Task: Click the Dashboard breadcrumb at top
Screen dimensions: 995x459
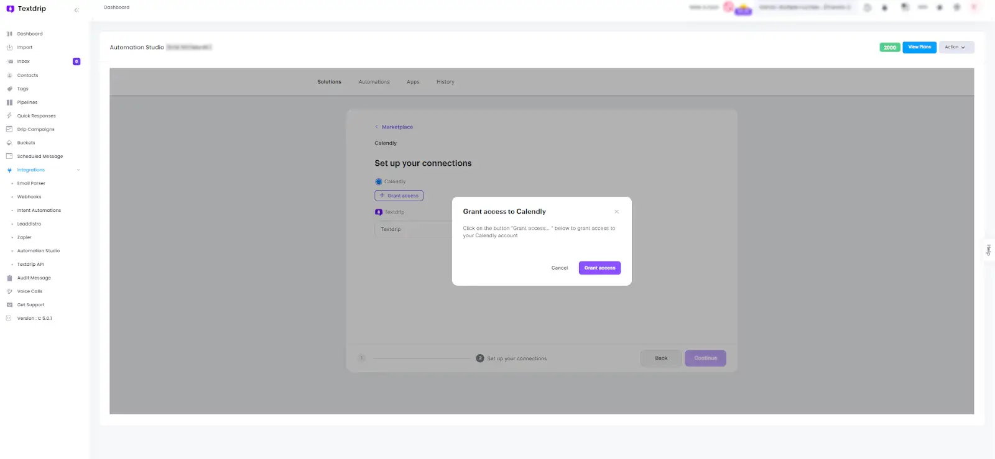Action: [x=117, y=7]
